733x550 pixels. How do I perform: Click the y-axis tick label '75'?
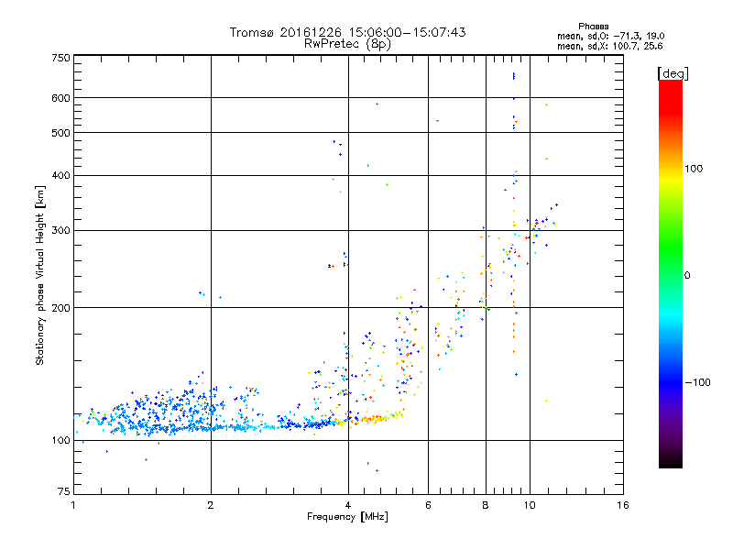(x=64, y=491)
